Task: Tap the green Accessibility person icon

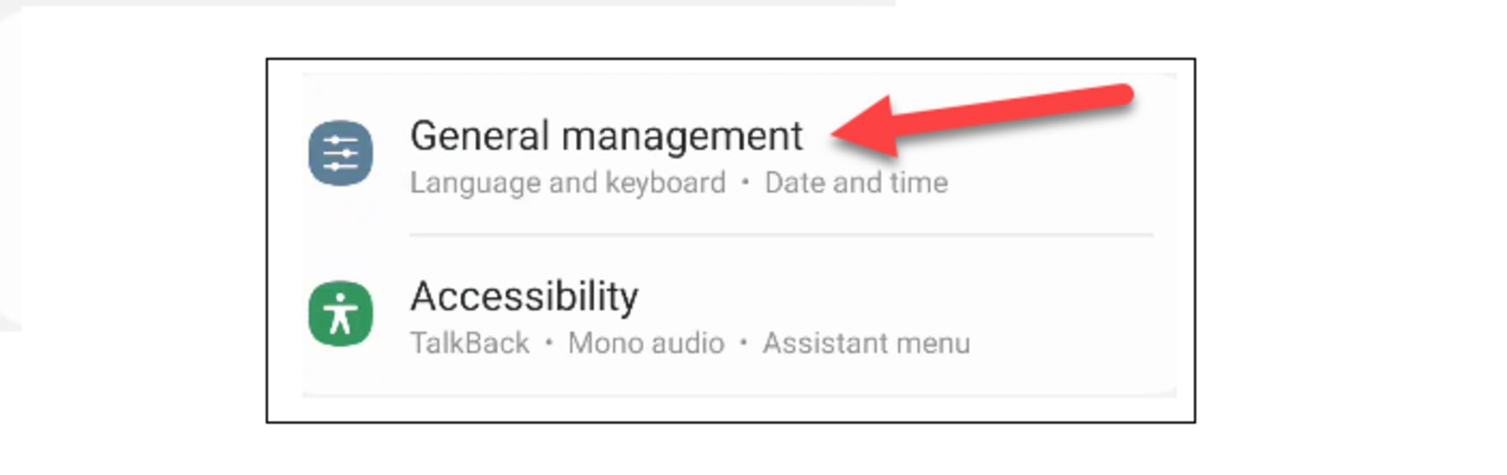Action: [x=341, y=314]
